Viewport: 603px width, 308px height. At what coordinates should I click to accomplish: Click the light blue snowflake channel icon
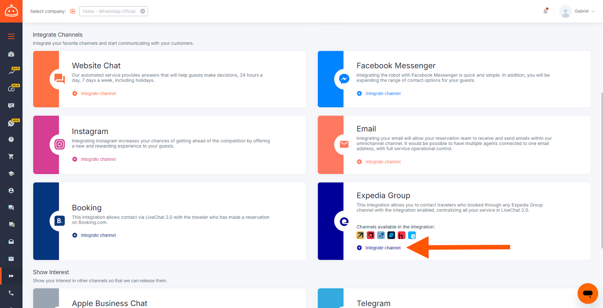(381, 235)
